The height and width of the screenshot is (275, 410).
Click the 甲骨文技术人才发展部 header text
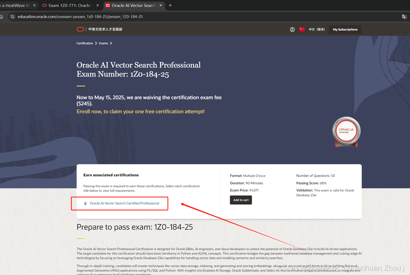105,29
